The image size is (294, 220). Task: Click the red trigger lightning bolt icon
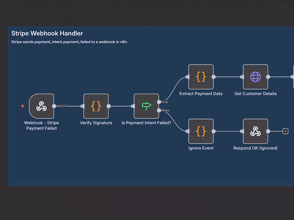click(x=22, y=106)
